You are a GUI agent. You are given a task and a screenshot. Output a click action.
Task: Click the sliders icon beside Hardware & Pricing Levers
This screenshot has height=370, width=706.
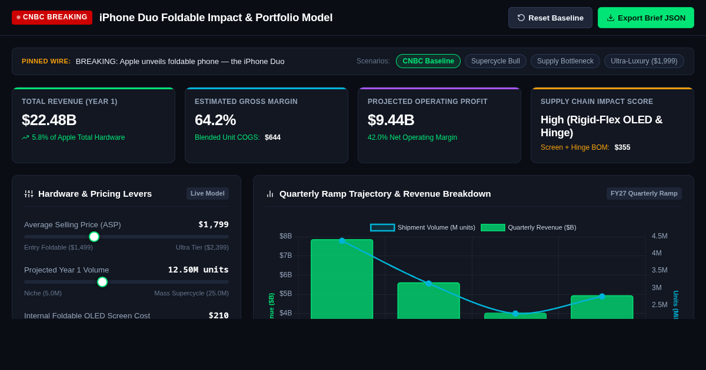(x=29, y=194)
